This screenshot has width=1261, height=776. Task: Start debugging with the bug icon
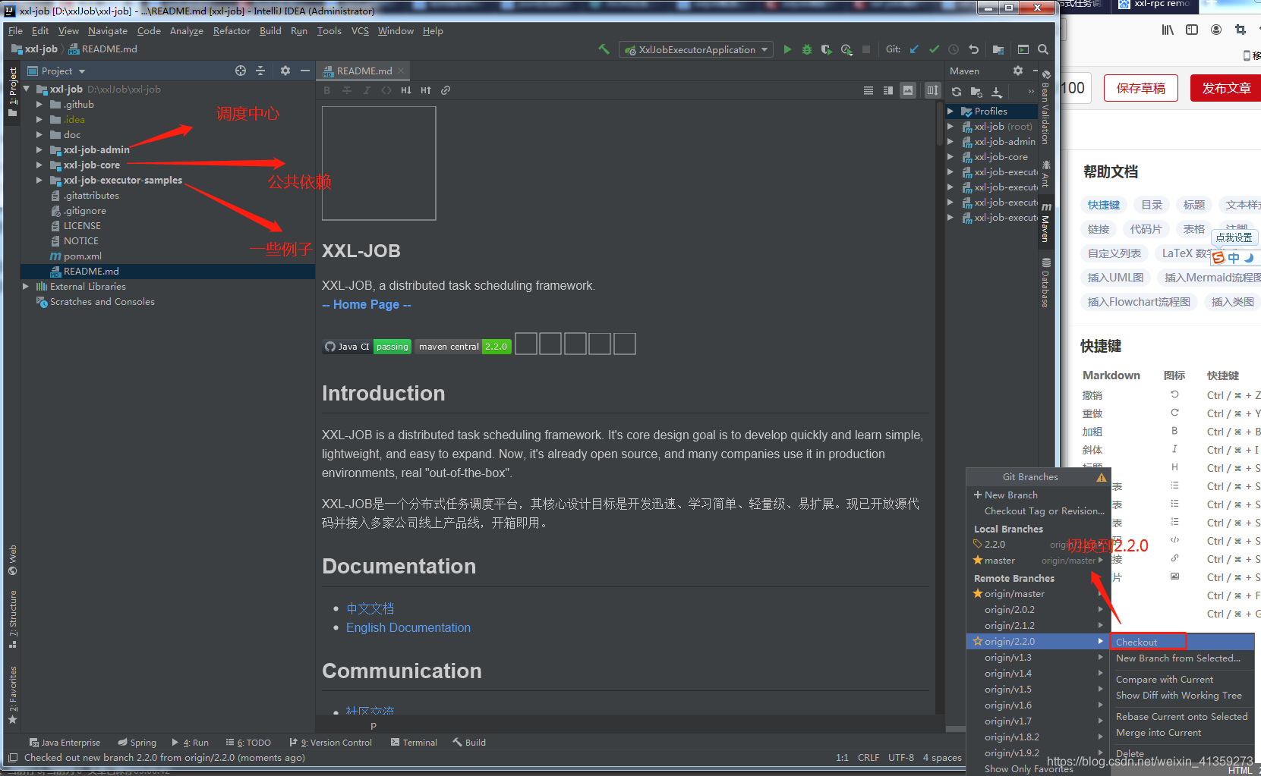[807, 49]
